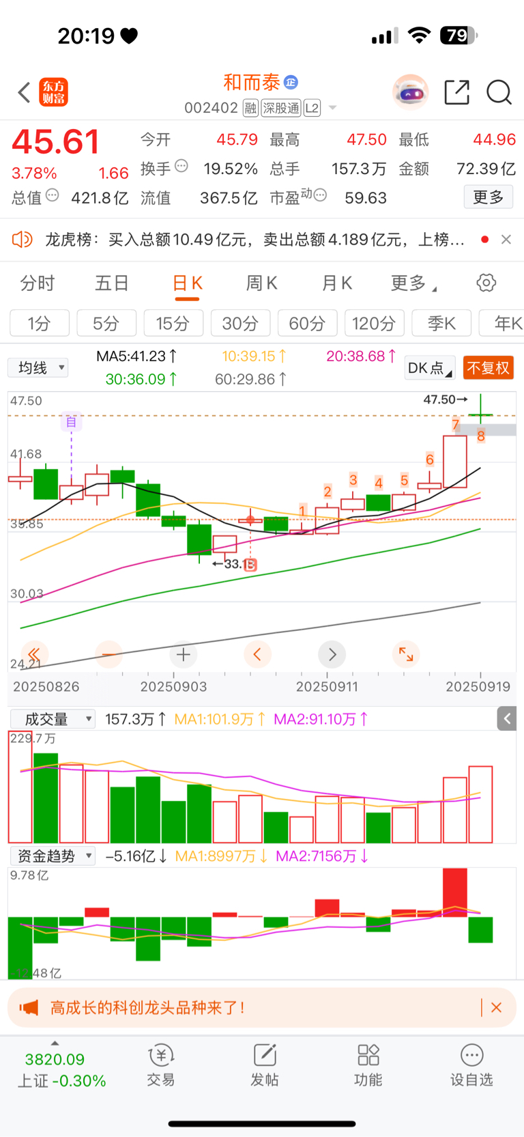Screen dimensions: 524x1137
Task: Open the 发帖 post icon
Action: point(265,1066)
